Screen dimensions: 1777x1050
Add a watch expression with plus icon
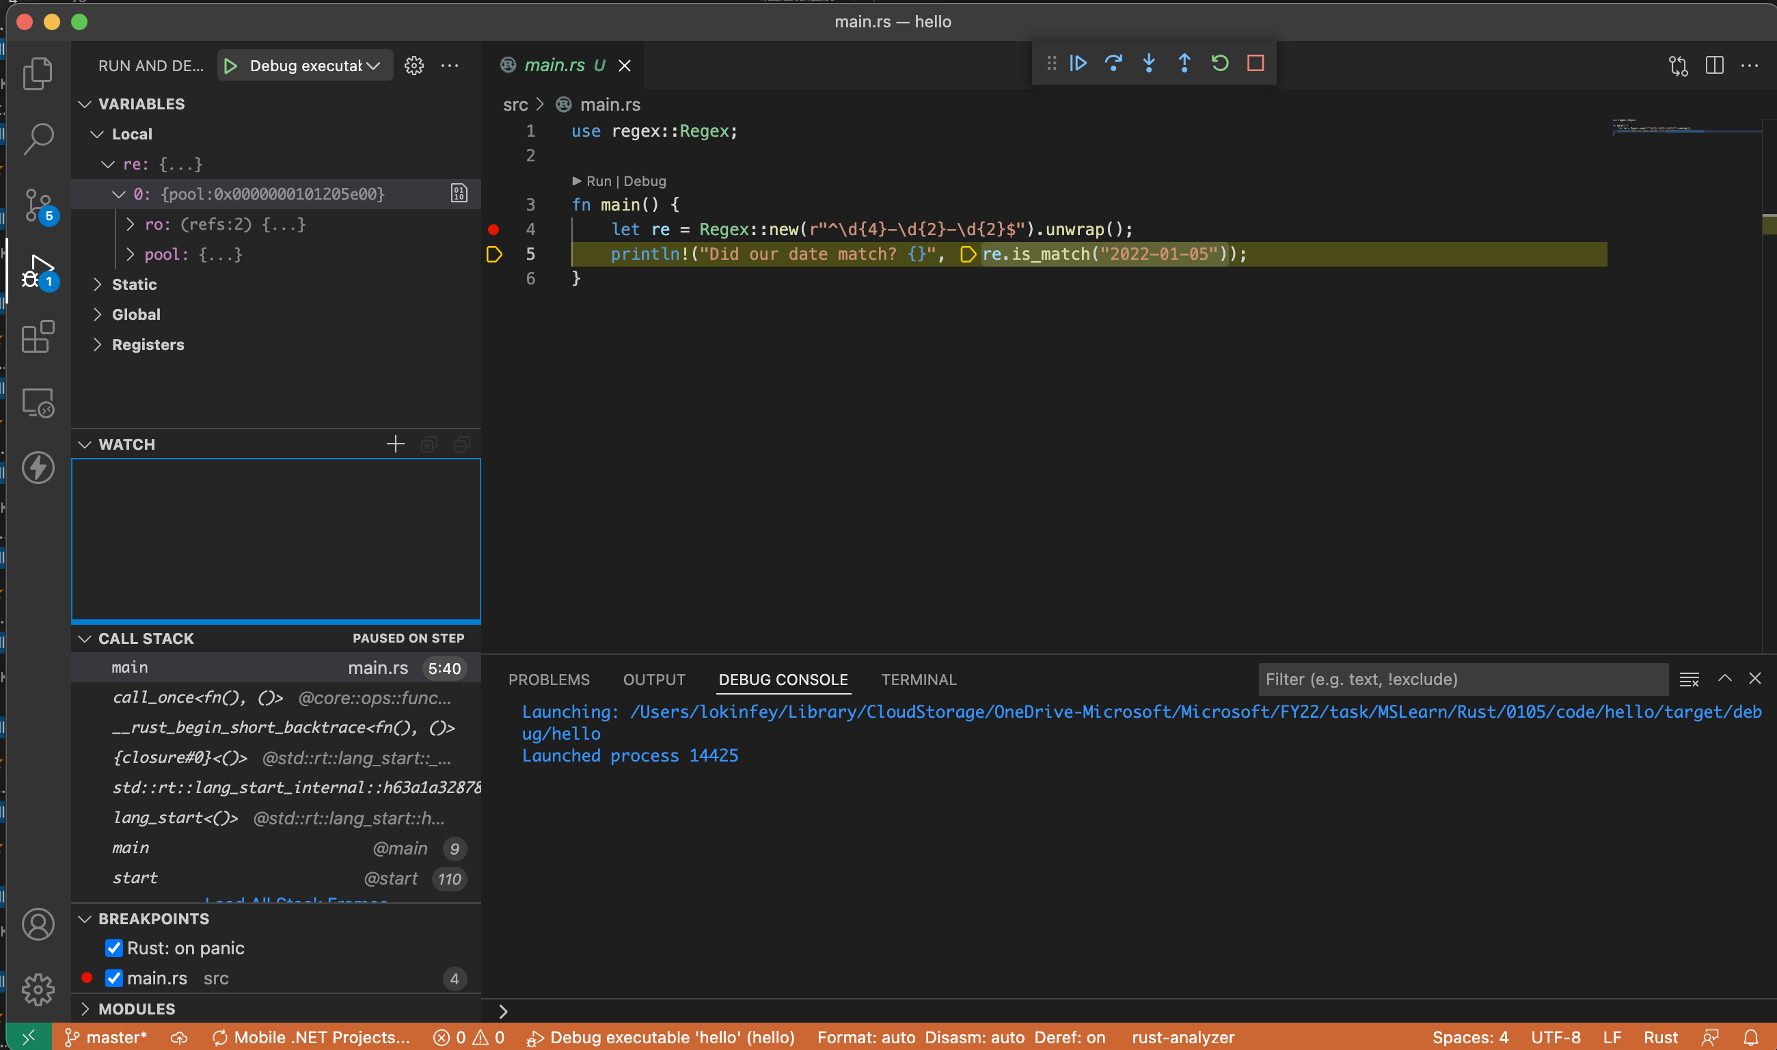pos(396,444)
